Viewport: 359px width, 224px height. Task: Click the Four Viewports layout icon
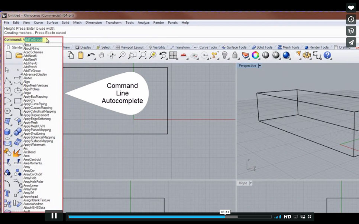click(x=173, y=55)
